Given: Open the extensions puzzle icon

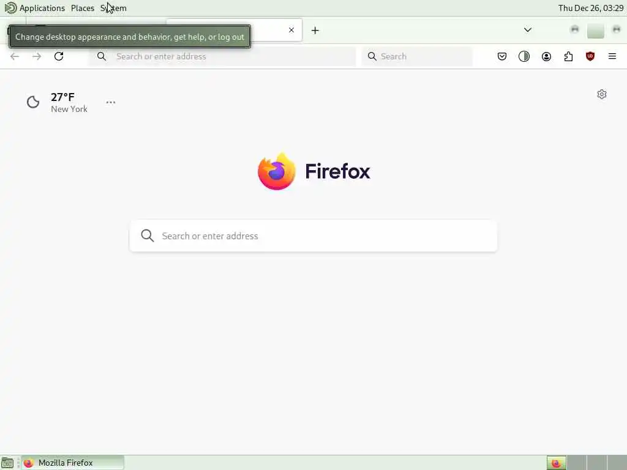Looking at the screenshot, I should [x=568, y=56].
